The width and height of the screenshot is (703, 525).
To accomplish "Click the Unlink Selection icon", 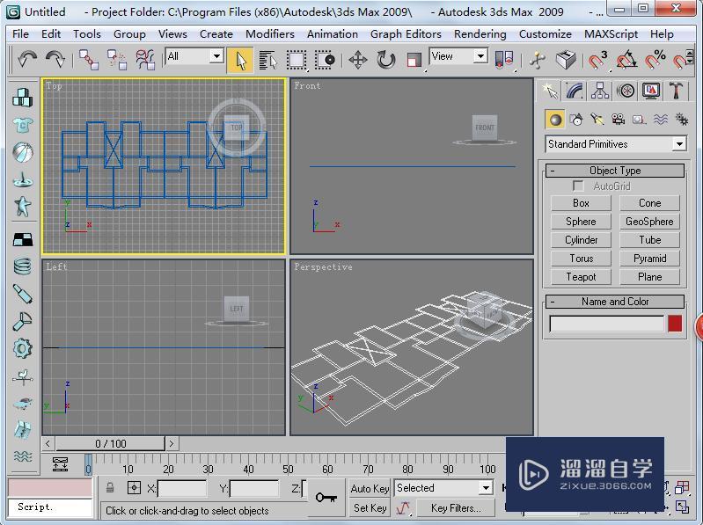I will 117,60.
